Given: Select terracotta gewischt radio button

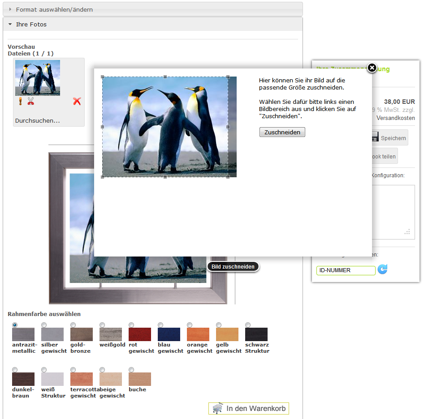Looking at the screenshot, I should point(73,370).
